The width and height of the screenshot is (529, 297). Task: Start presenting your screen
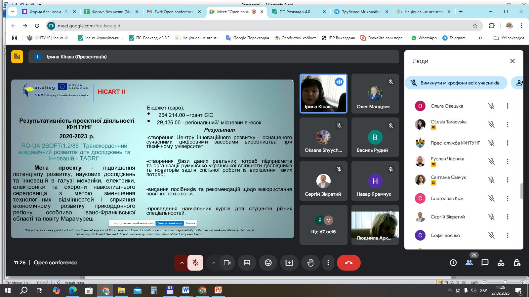289,263
